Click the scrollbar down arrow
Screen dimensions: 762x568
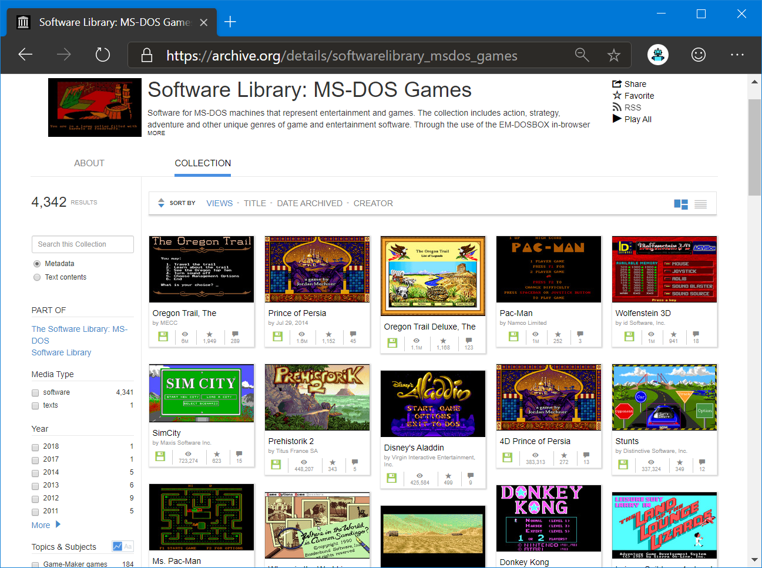tap(754, 560)
